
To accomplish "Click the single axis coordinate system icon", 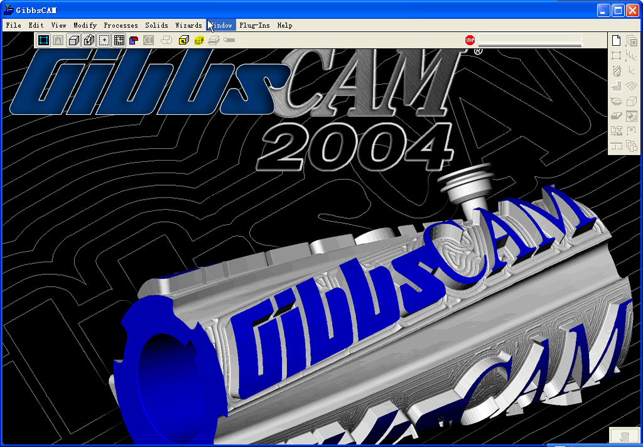I will [632, 71].
